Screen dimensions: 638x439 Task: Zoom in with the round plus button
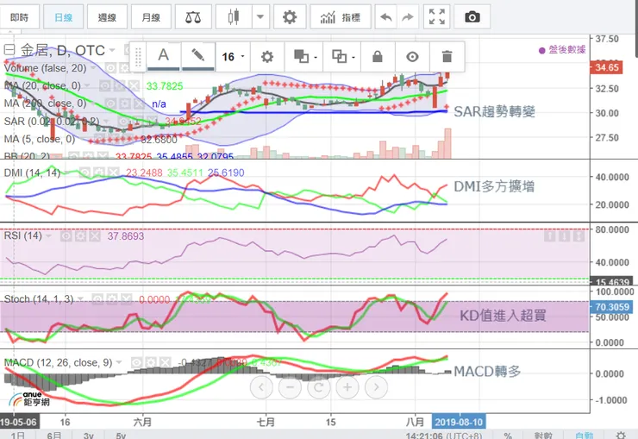(x=347, y=387)
